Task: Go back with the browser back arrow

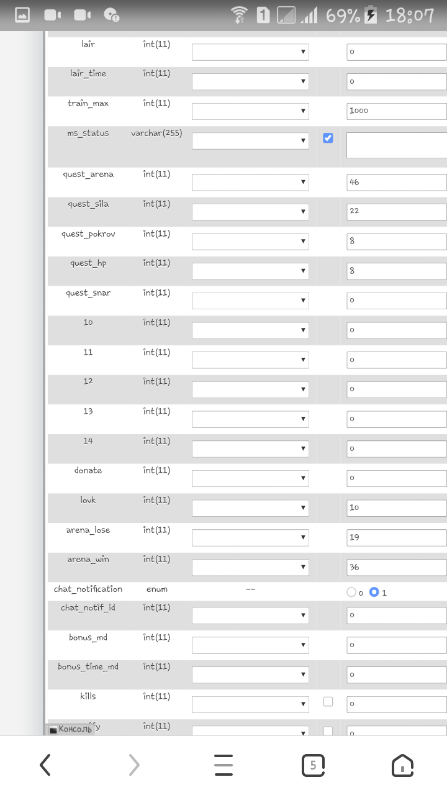Action: (x=45, y=765)
